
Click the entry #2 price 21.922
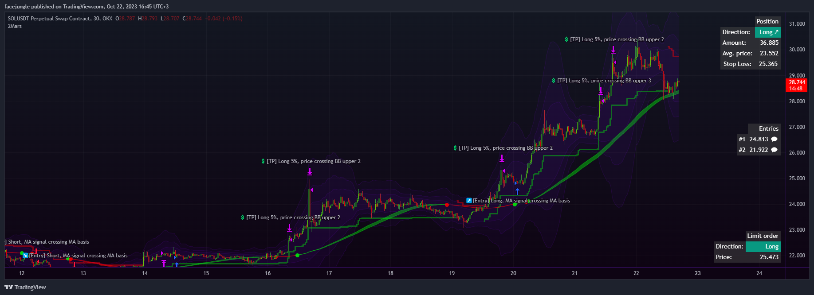759,150
